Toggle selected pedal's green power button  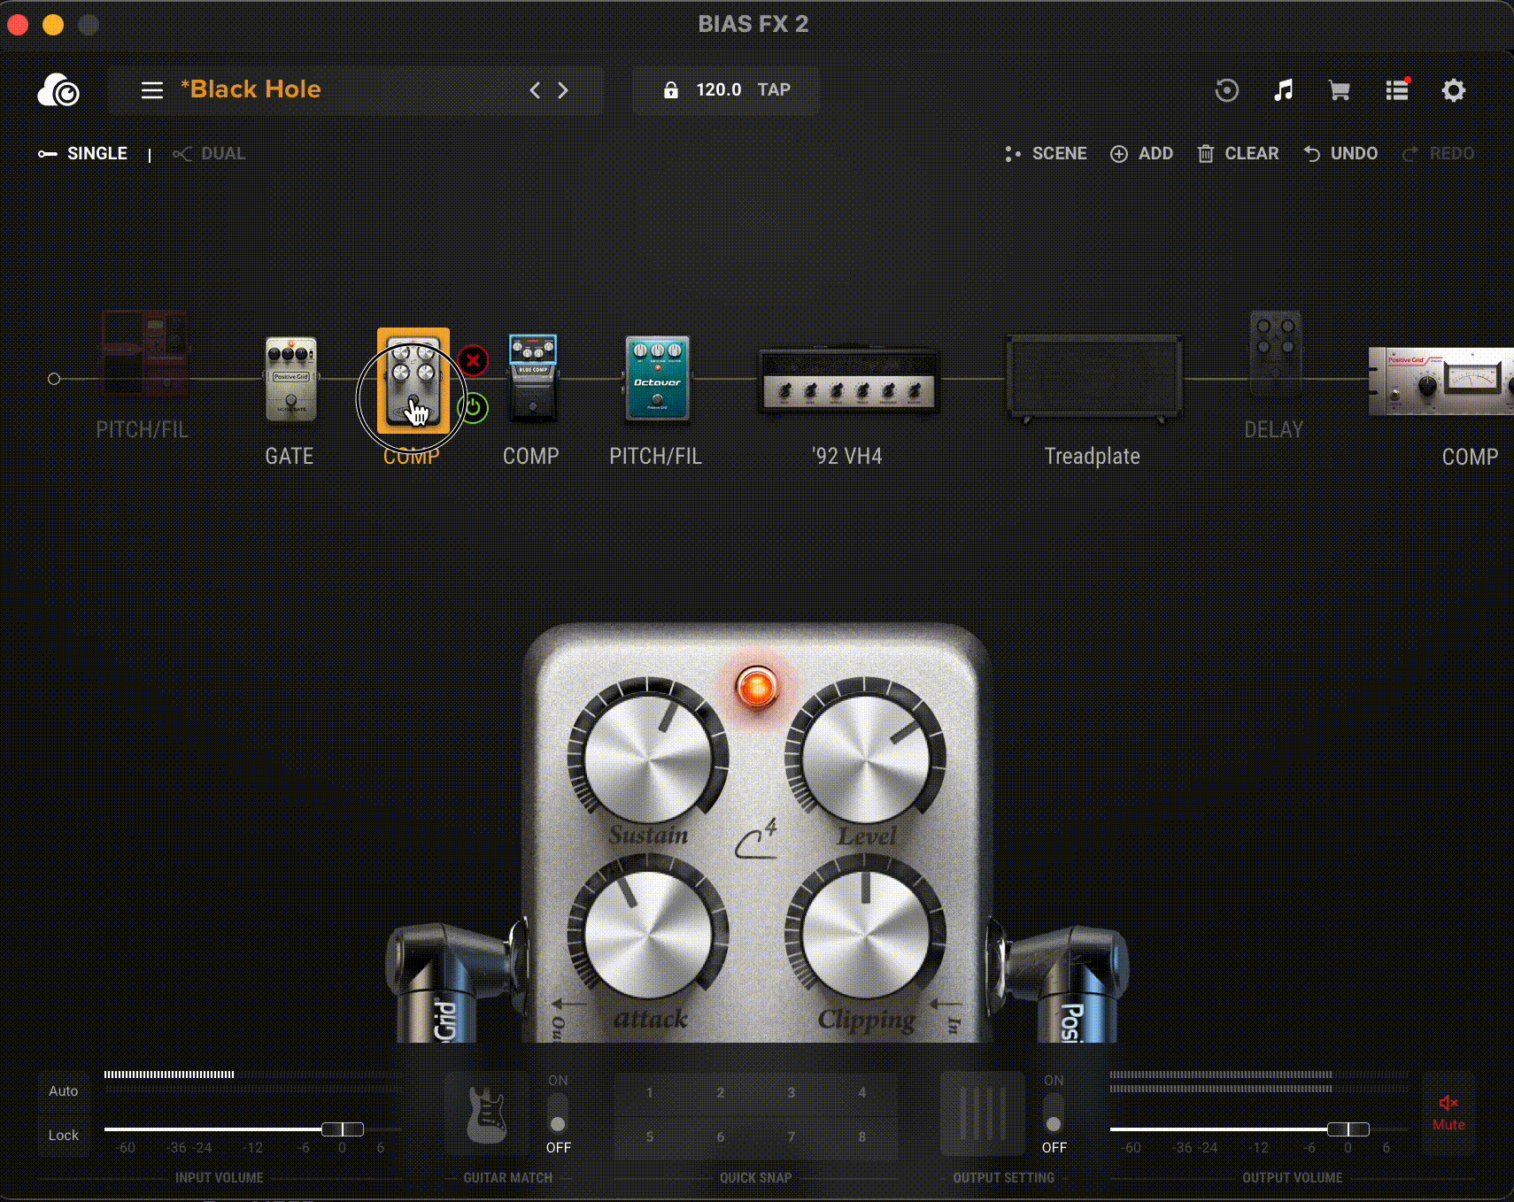[474, 408]
